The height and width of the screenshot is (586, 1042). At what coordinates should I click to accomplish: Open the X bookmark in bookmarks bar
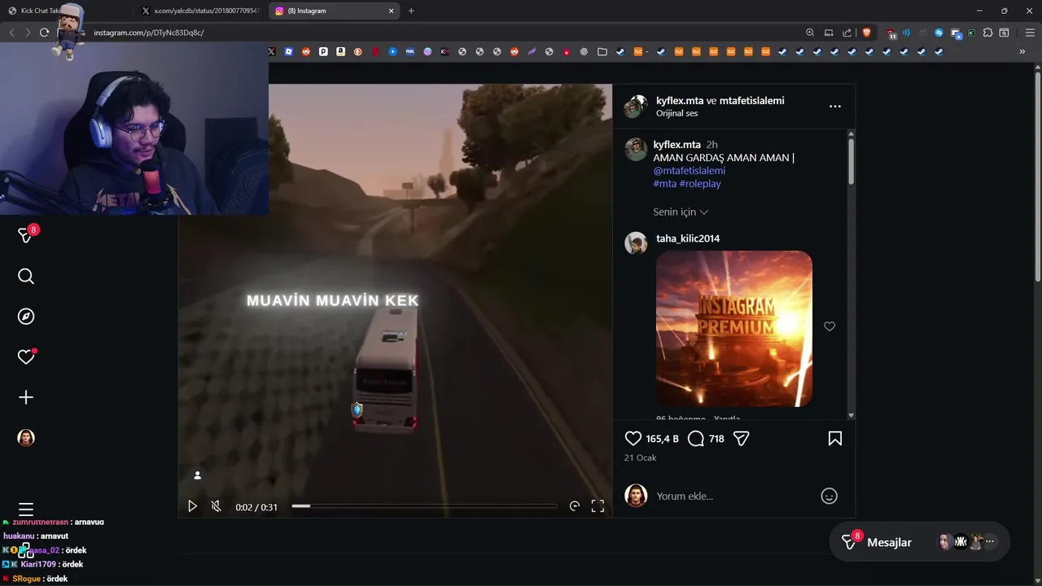tap(272, 51)
